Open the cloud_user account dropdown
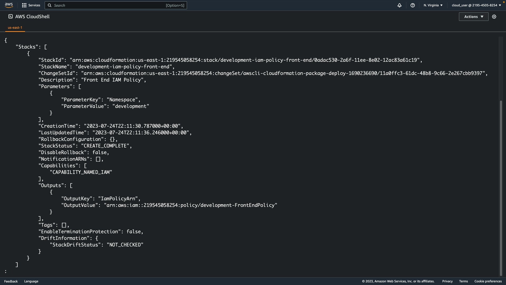The height and width of the screenshot is (285, 506). [476, 5]
